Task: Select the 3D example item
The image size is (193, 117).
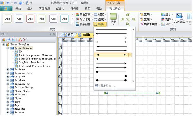Action: 20,52
